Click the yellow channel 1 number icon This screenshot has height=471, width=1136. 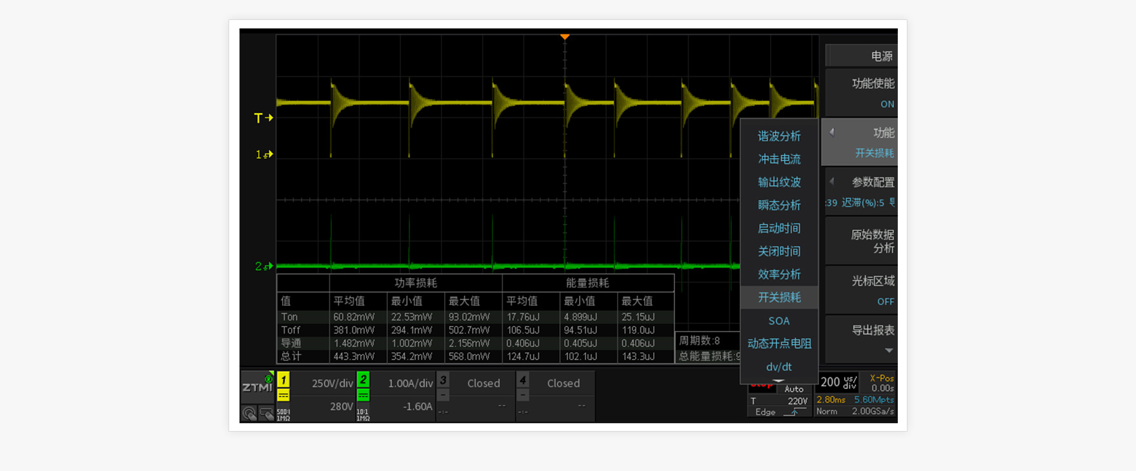[283, 379]
